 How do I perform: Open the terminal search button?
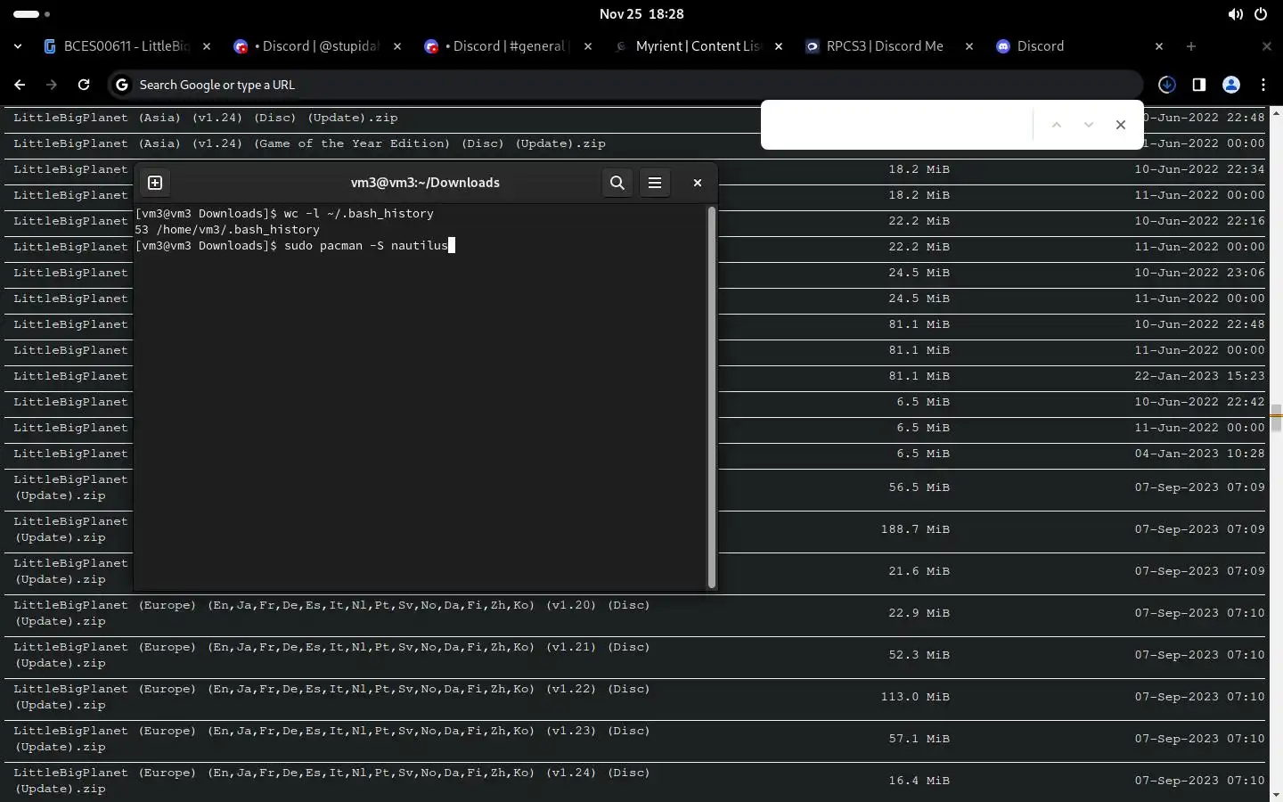pyautogui.click(x=617, y=183)
